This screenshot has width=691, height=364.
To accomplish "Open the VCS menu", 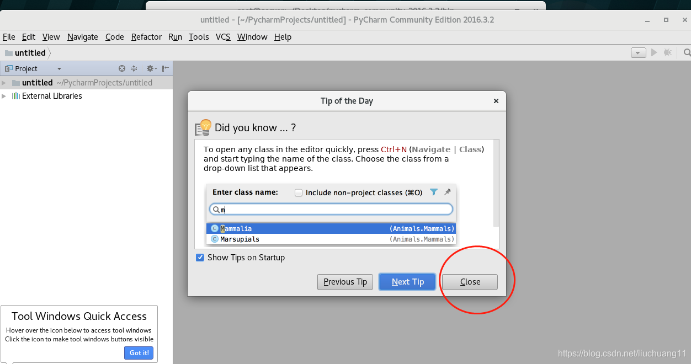I will [223, 37].
